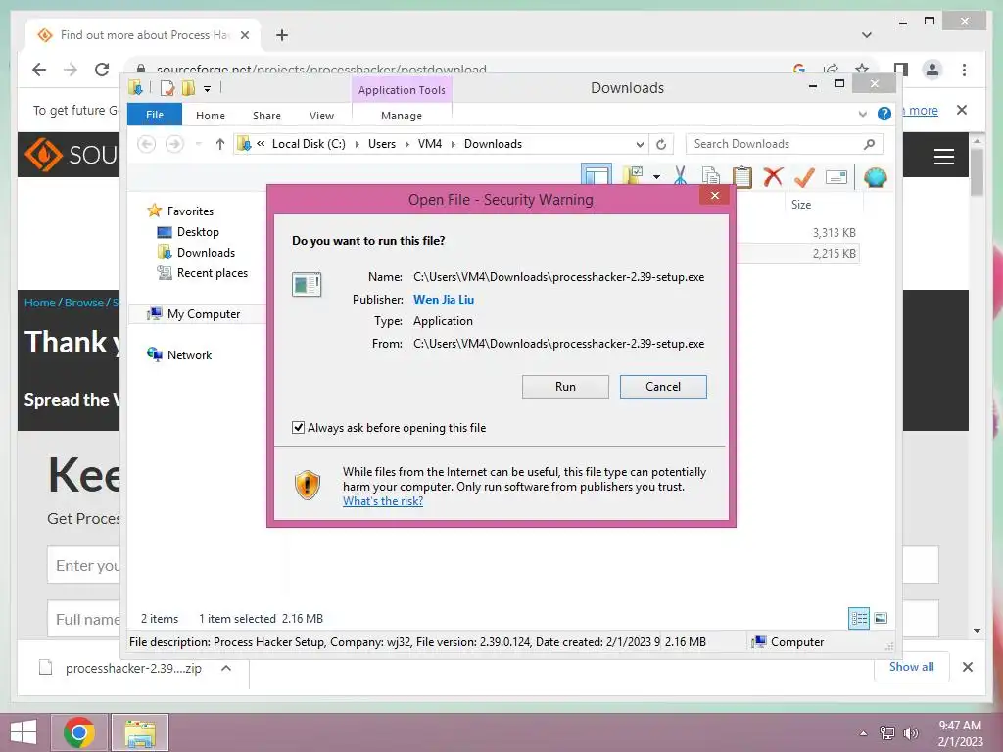Click Users in address breadcrumb
The height and width of the screenshot is (752, 1003).
382,144
